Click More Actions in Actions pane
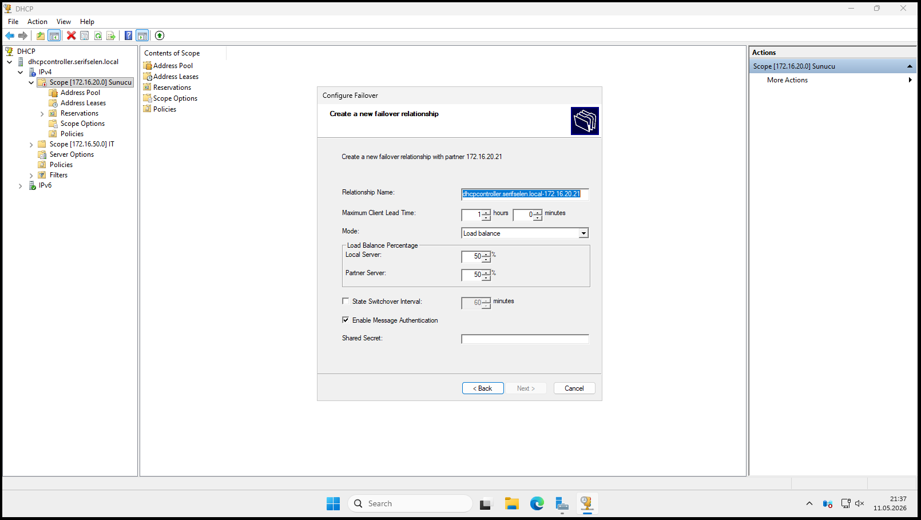Screen dimensions: 921x520 click(x=787, y=80)
